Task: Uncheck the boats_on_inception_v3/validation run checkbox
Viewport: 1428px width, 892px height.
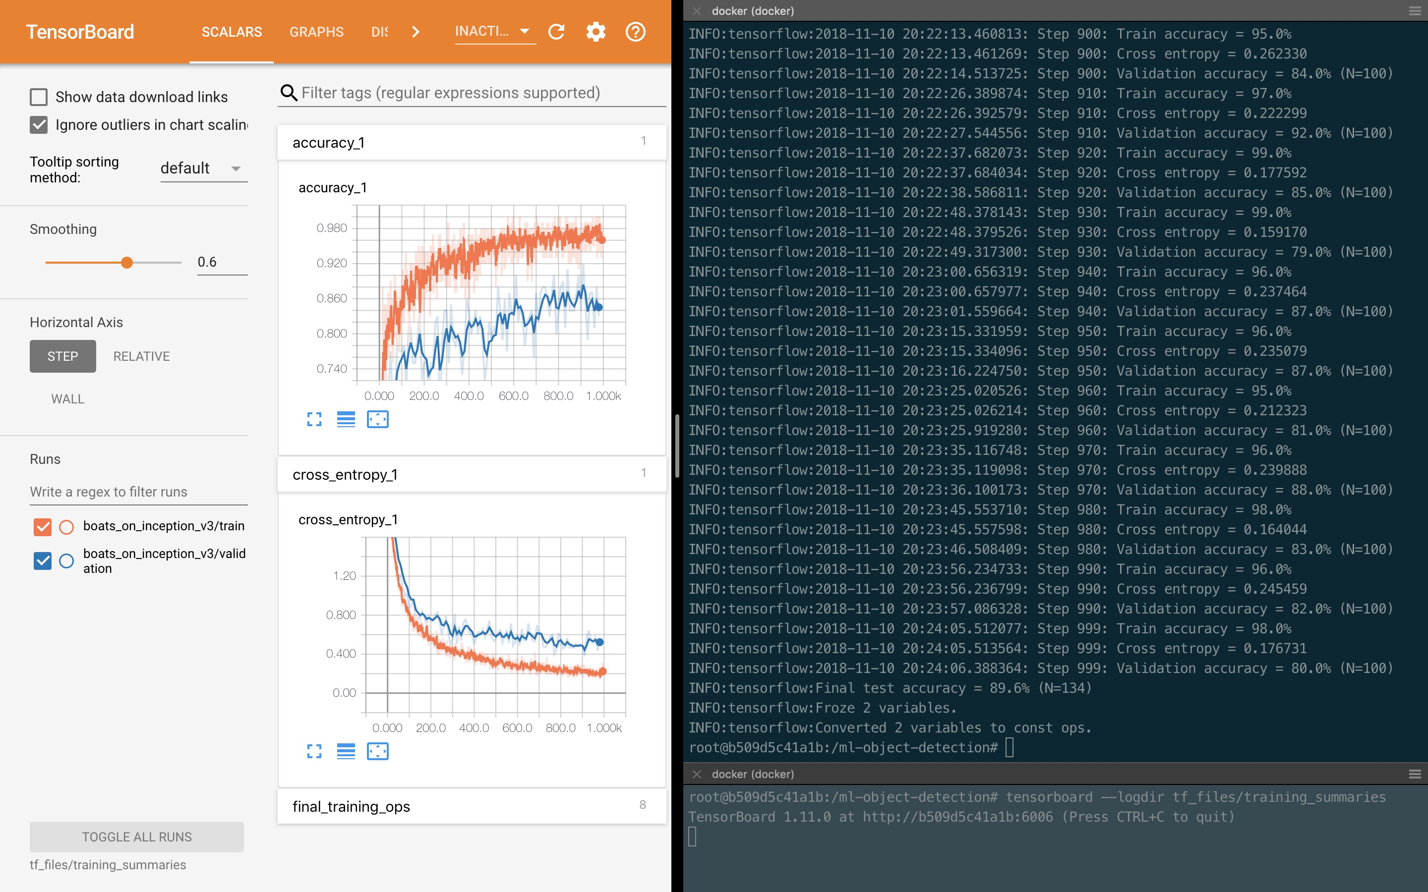Action: [x=43, y=560]
